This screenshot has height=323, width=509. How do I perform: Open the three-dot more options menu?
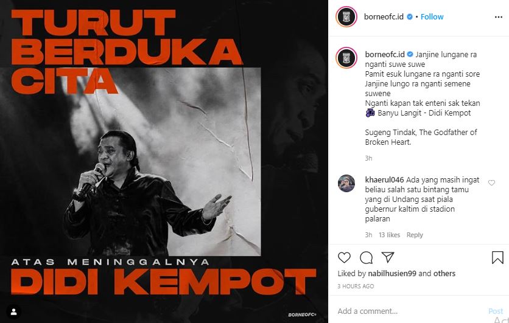tap(499, 17)
